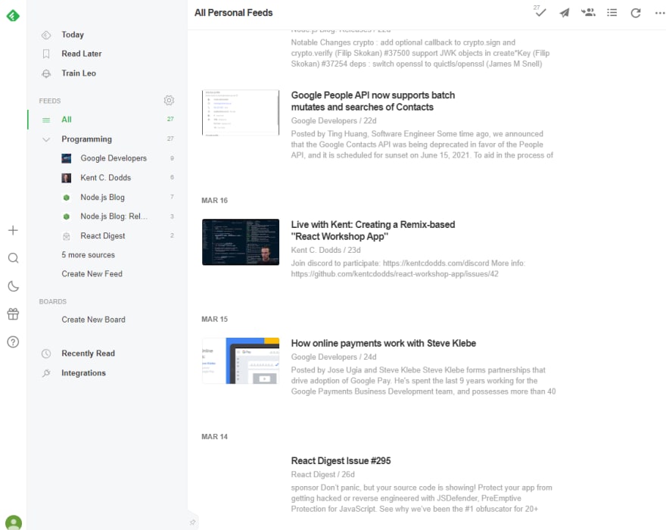Viewport: 666px width, 530px height.
Task: Click the Integrations plug icon
Action: 46,373
